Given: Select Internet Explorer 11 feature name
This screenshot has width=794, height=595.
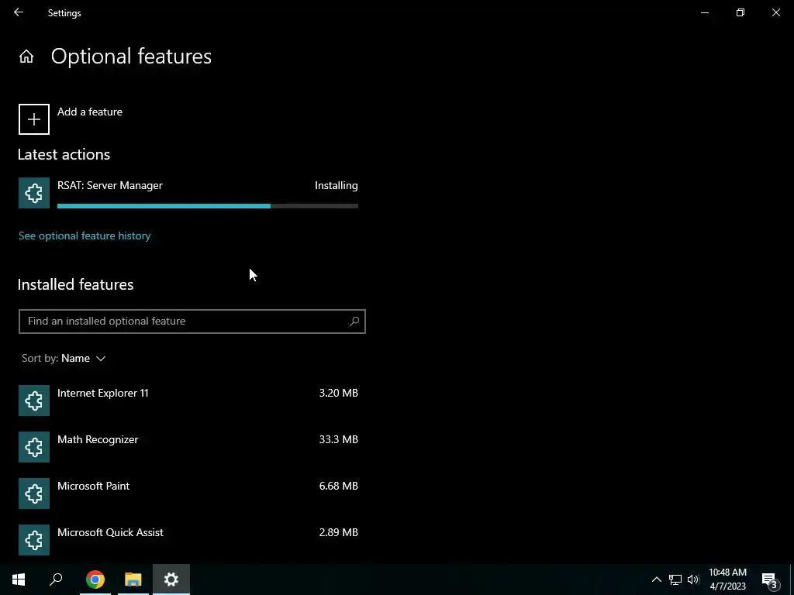Looking at the screenshot, I should (x=103, y=393).
